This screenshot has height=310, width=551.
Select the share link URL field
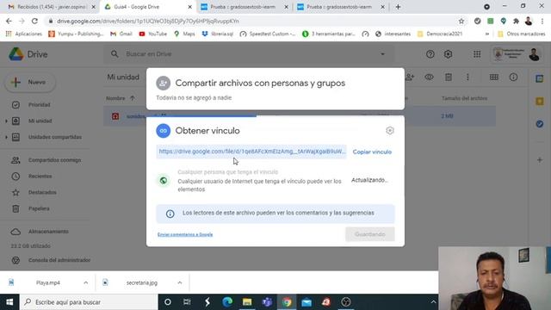tap(251, 152)
